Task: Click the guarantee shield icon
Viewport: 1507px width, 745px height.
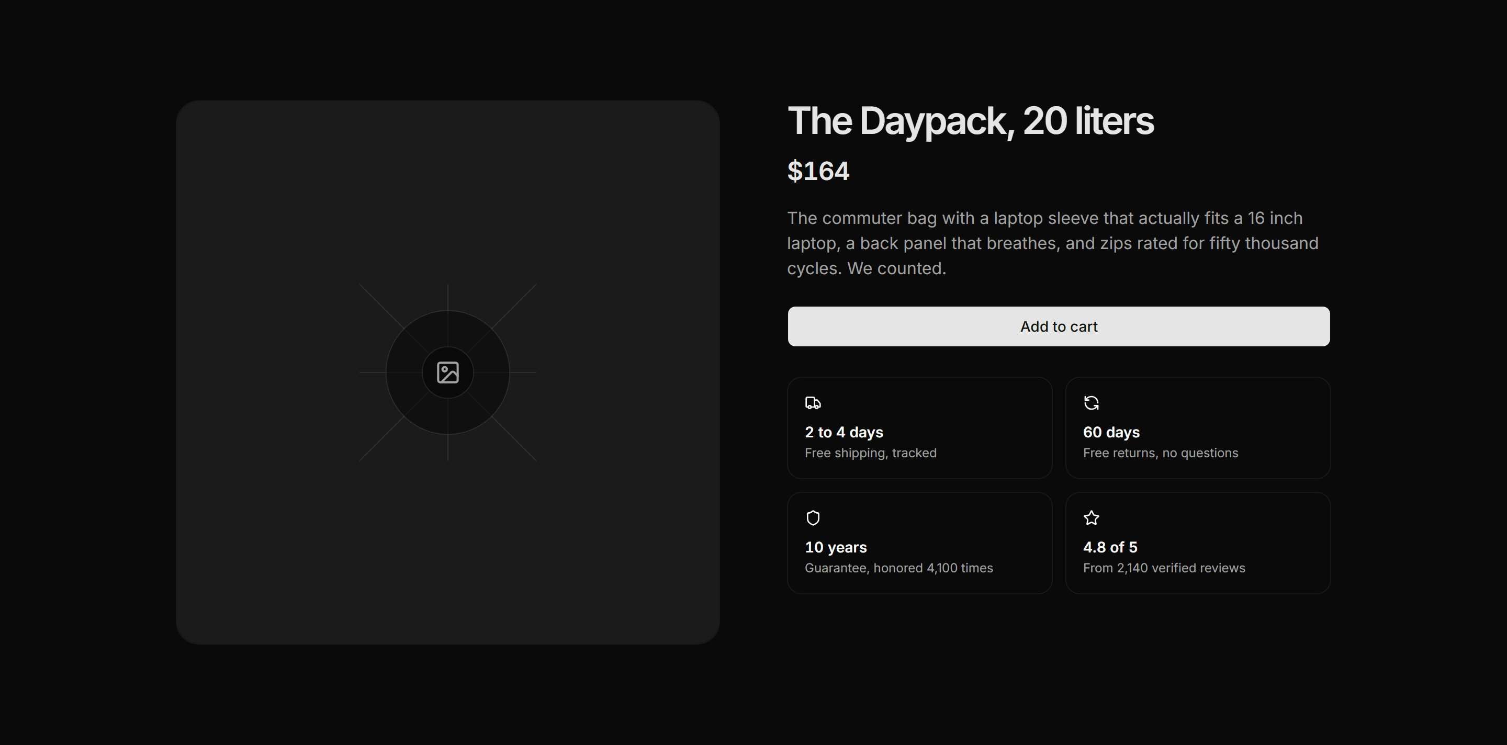Action: (813, 518)
